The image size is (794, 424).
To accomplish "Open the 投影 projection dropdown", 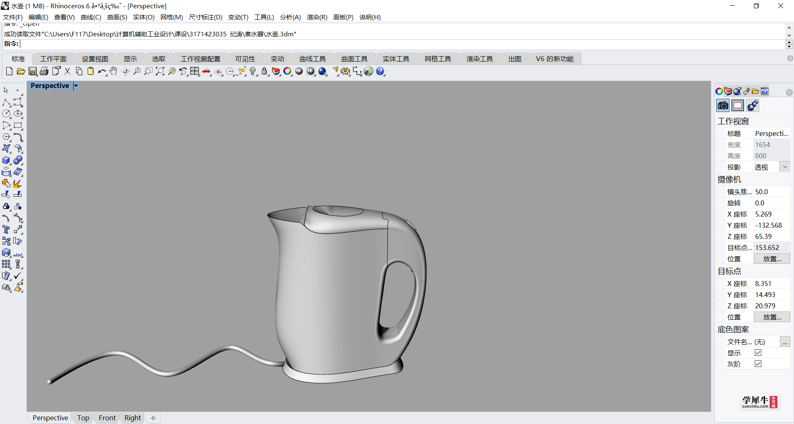I will coord(785,167).
